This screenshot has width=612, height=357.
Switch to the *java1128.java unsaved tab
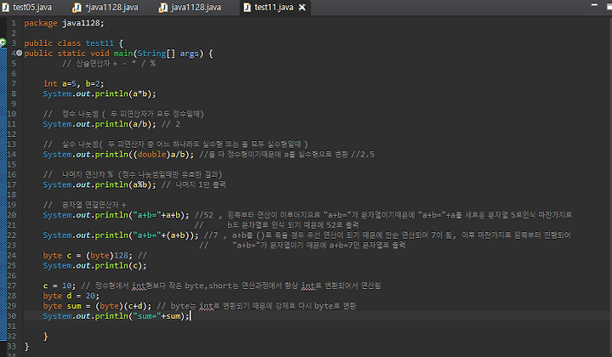(x=106, y=7)
